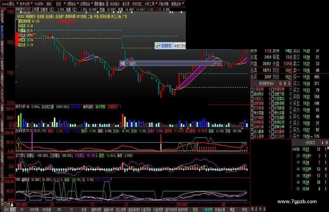The image size is (329, 212).
Task: Expand the 多图组合 dropdown arrow
Action: [92, 4]
